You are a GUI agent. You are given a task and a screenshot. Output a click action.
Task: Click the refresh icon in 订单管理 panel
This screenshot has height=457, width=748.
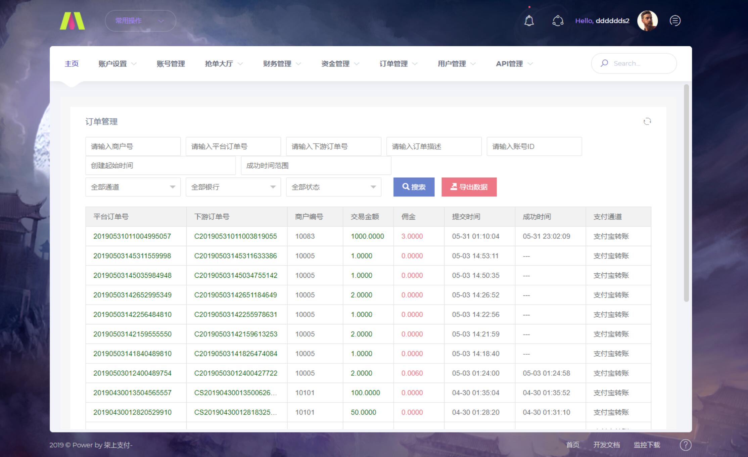(x=647, y=122)
